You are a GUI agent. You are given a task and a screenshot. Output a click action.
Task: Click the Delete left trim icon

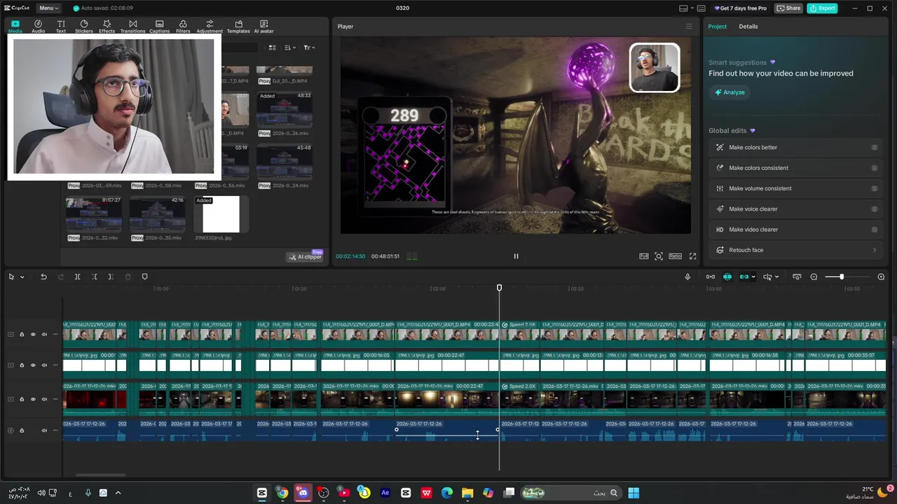[94, 277]
